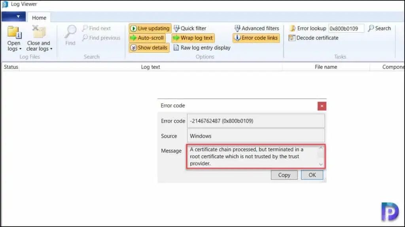Image resolution: width=405 pixels, height=227 pixels.
Task: Click the Error lookup icon
Action: [x=293, y=28]
